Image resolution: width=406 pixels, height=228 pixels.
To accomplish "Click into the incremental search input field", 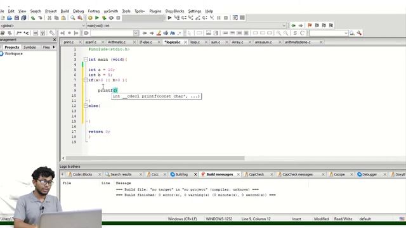I will 112,33.
